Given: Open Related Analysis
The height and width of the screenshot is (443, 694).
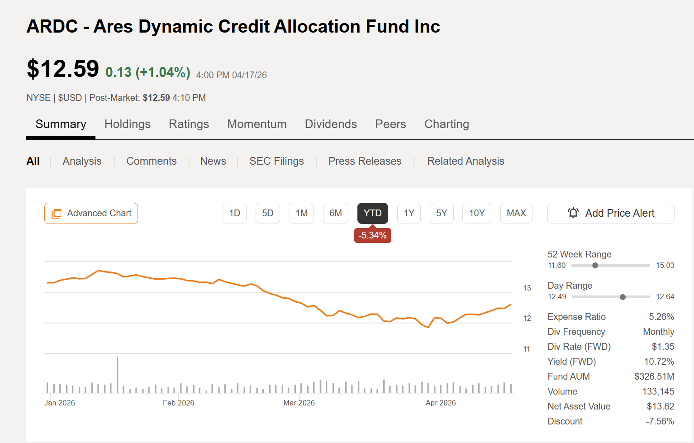Looking at the screenshot, I should (x=466, y=161).
